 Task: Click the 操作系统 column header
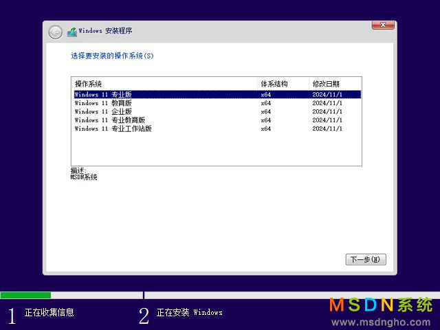(165, 84)
